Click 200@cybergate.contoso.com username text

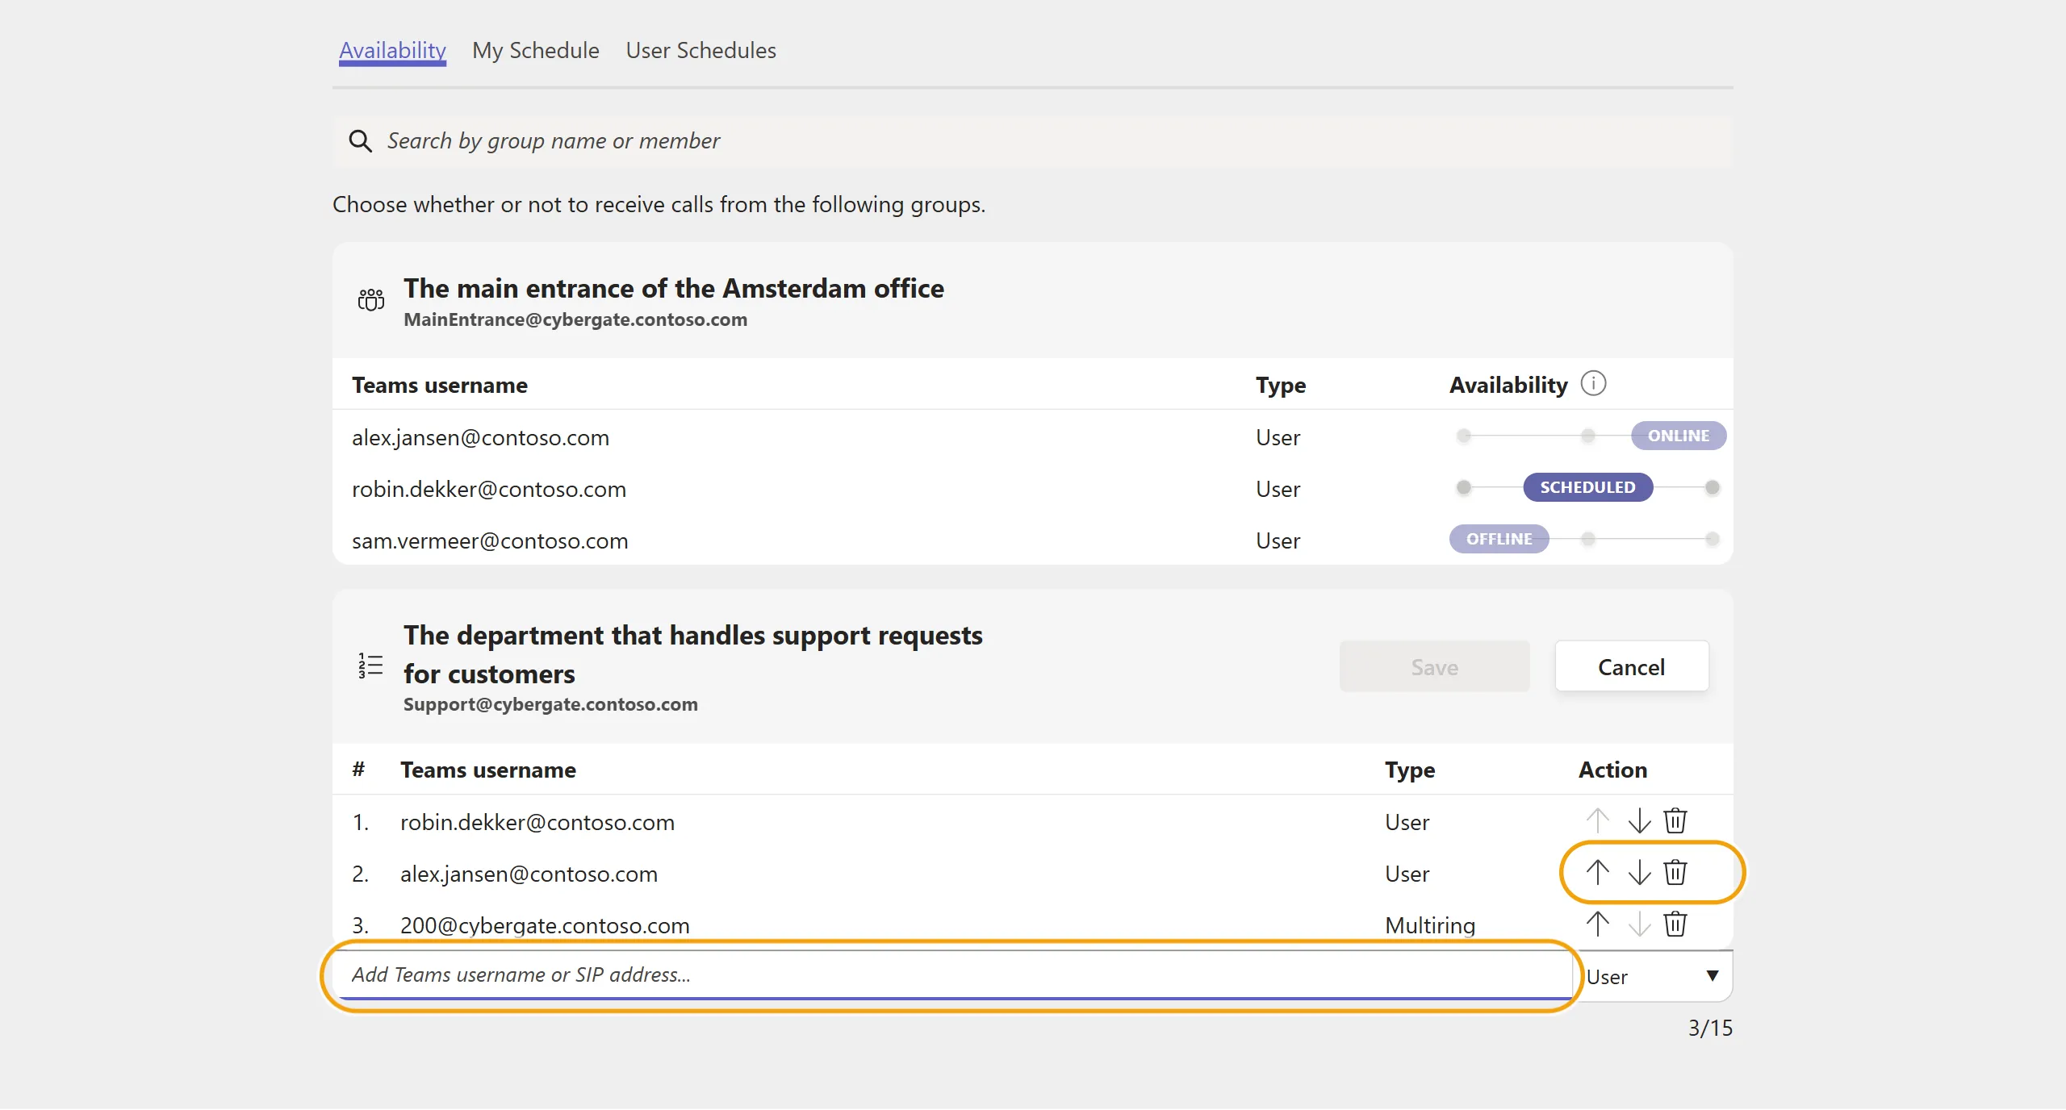(545, 925)
